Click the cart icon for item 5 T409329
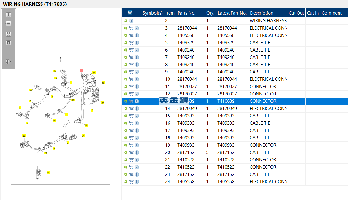The image size is (348, 200). 131,43
